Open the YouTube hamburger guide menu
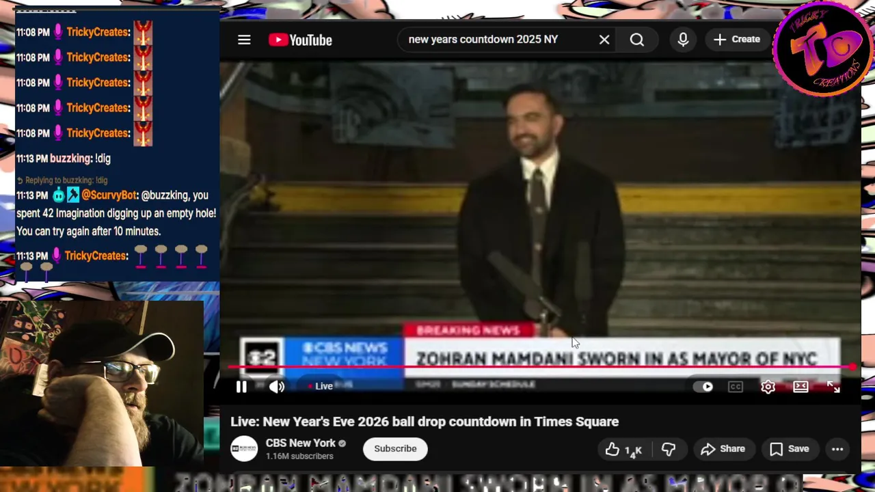The image size is (875, 492). pos(244,40)
